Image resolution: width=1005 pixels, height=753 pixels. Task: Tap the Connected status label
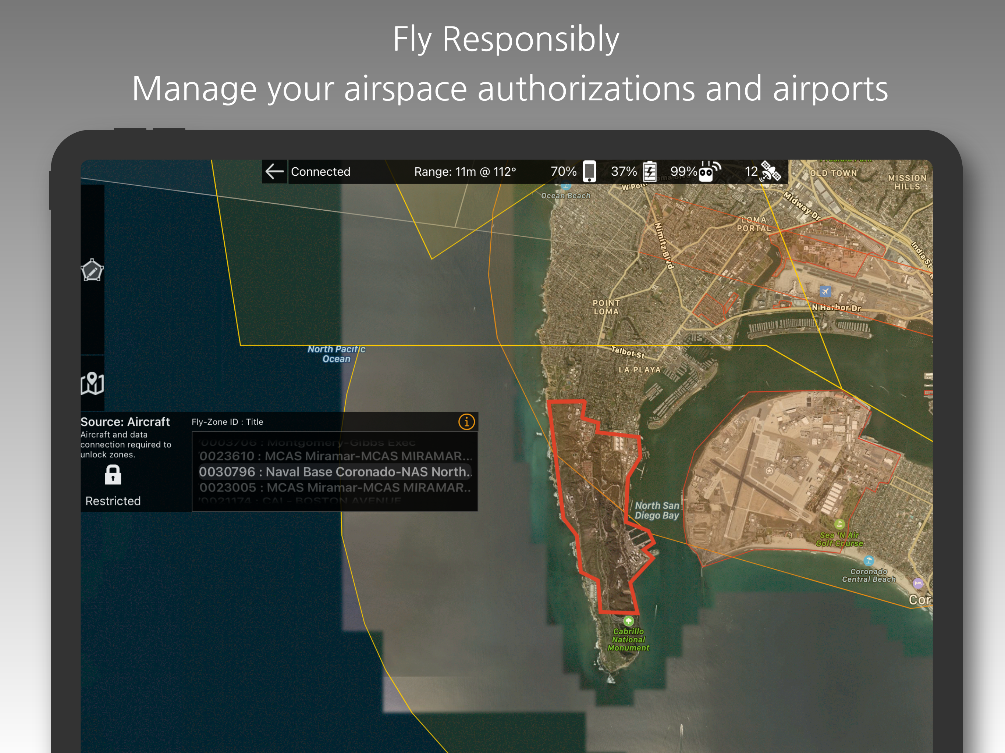pyautogui.click(x=321, y=172)
